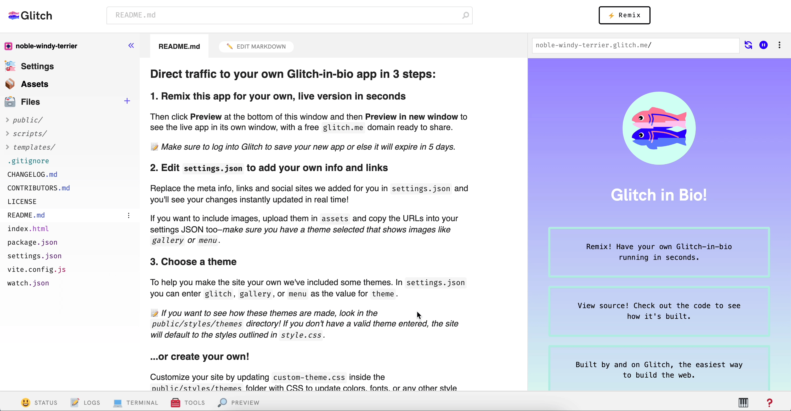Open the README.md options menu
Image resolution: width=791 pixels, height=411 pixels.
pos(129,215)
